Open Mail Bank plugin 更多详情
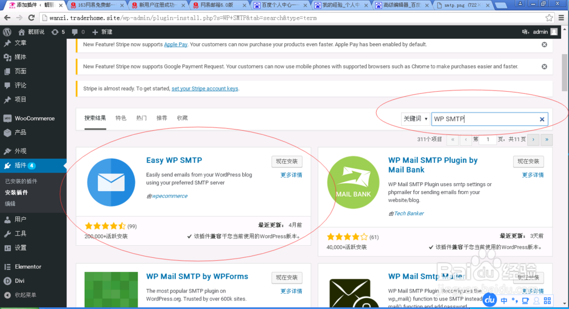 coord(533,175)
